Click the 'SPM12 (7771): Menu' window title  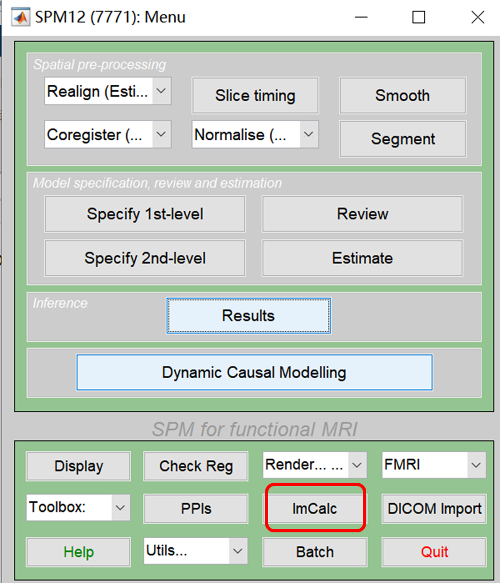110,17
